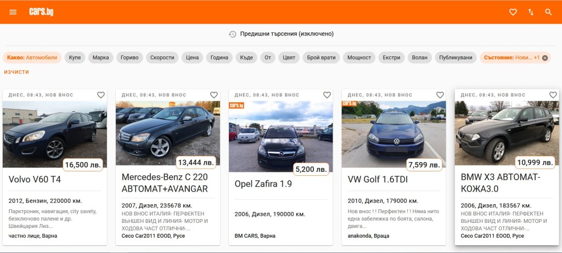Favorite the Opel Zafira 1.9 listing
This screenshot has width=562, height=253.
pyautogui.click(x=327, y=95)
